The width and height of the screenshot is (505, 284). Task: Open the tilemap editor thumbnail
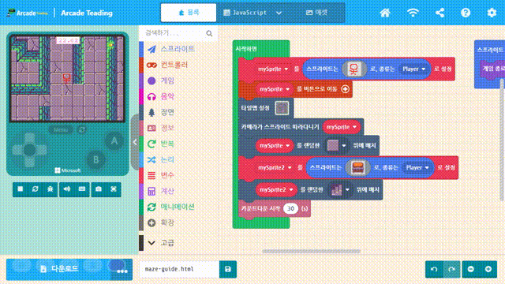(282, 108)
